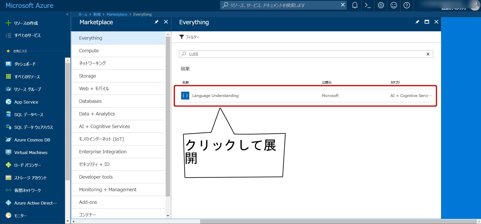The image size is (481, 224).
Task: Collapse the left sidebar with the chevron
Action: click(x=67, y=14)
